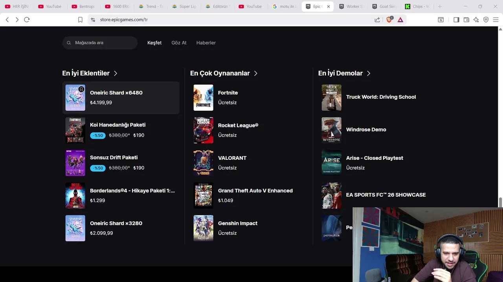Switch to the Süper Lig browser tab
503x282 pixels.
click(184, 6)
